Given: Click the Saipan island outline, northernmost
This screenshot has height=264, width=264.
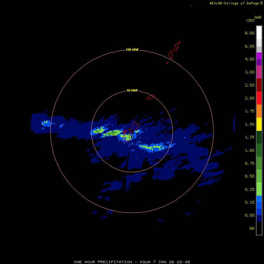Looking at the screenshot, I should (177, 46).
